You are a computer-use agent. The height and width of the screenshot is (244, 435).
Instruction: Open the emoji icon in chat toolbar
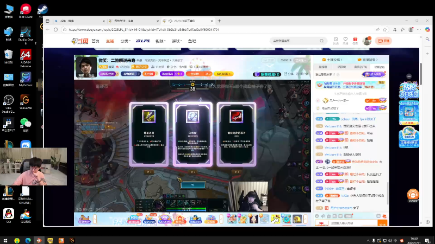coord(317,216)
